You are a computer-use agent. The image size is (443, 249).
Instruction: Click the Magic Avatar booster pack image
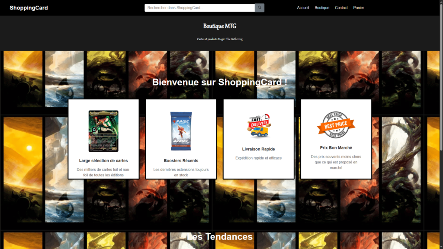coord(181,131)
